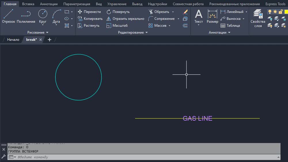This screenshot has width=288, height=162.
Task: Activate the Перенести (Move) command
Action: pos(89,12)
